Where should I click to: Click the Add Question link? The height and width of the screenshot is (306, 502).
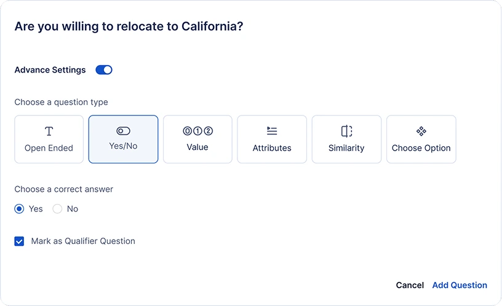[460, 285]
